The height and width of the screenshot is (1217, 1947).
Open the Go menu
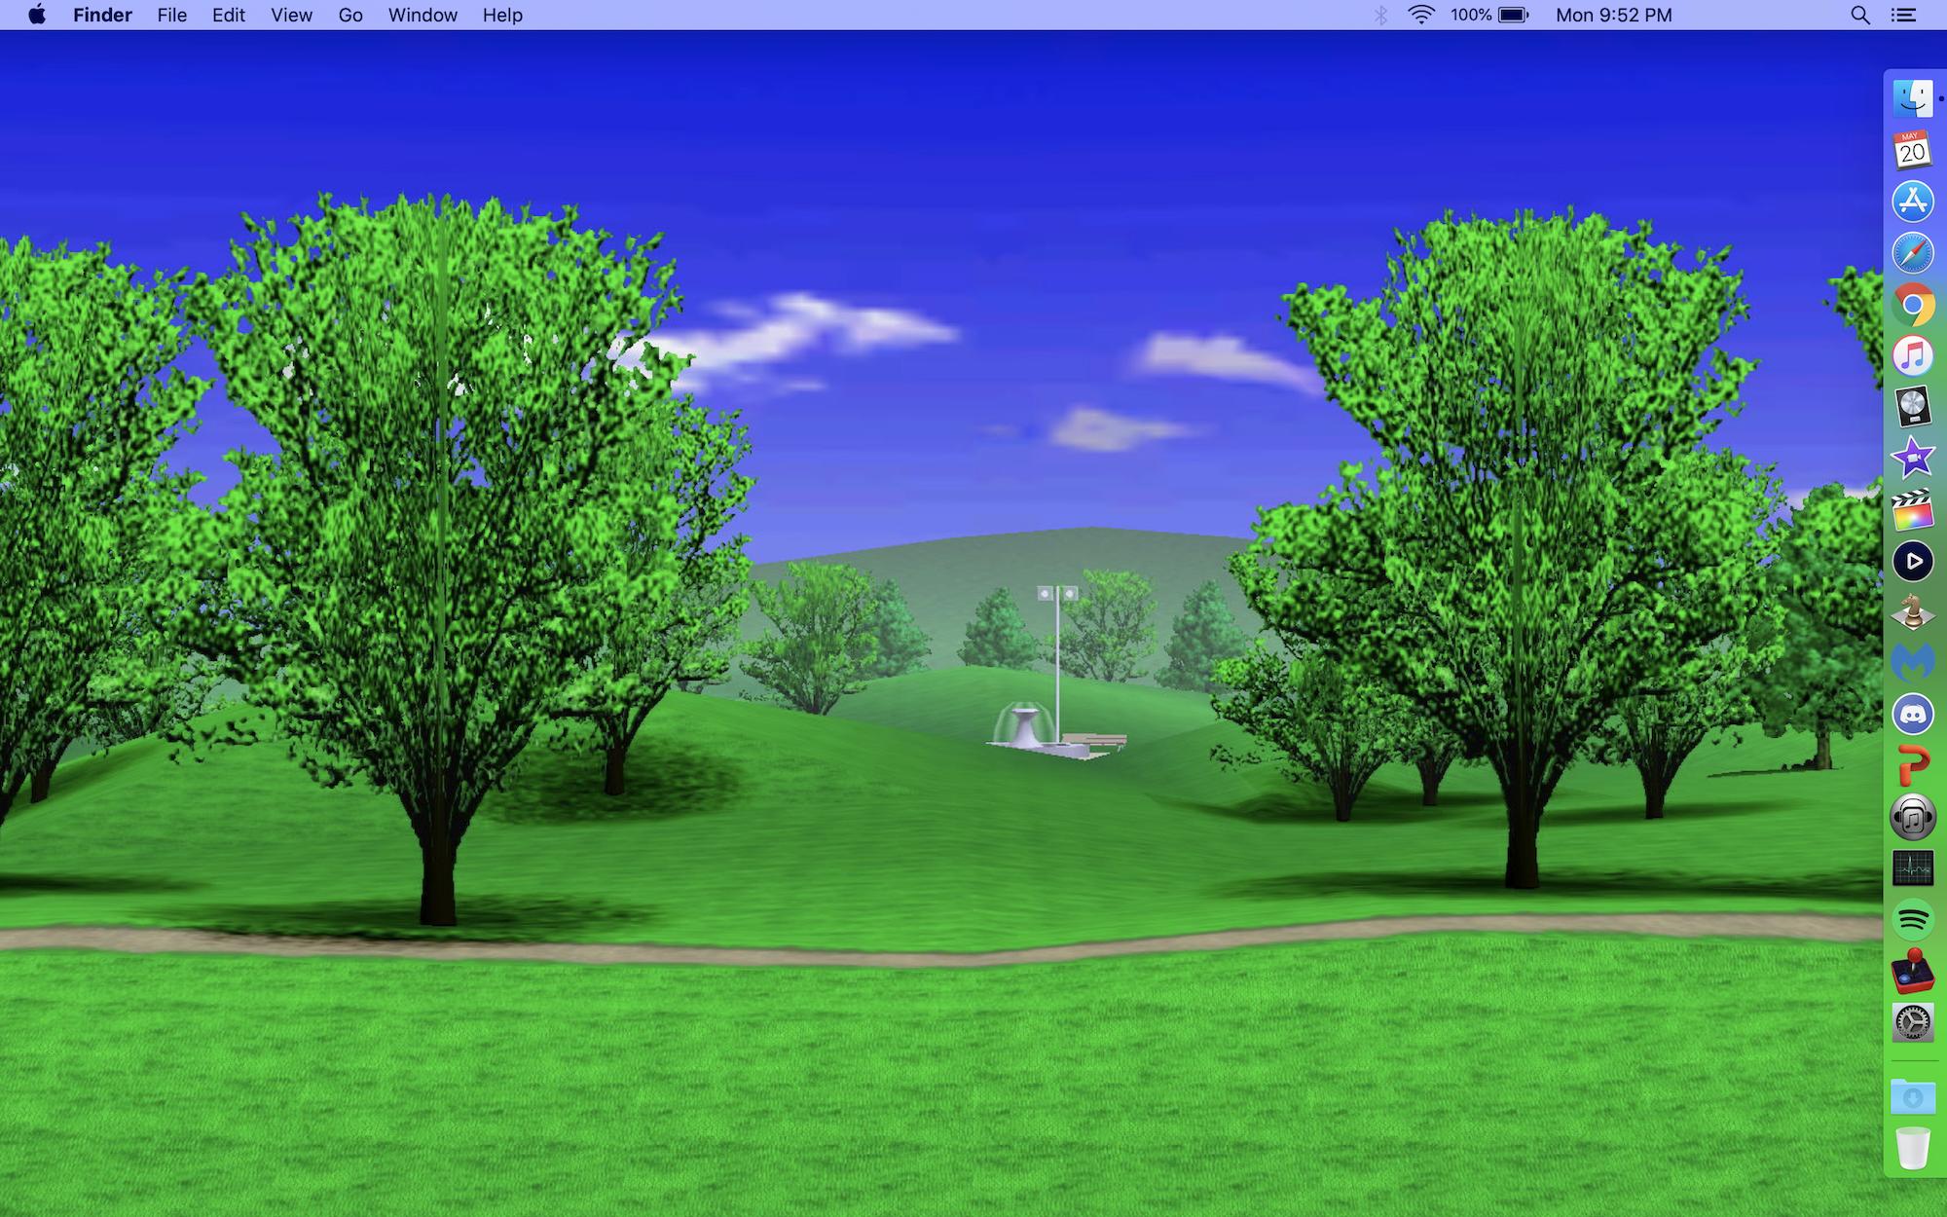coord(350,15)
